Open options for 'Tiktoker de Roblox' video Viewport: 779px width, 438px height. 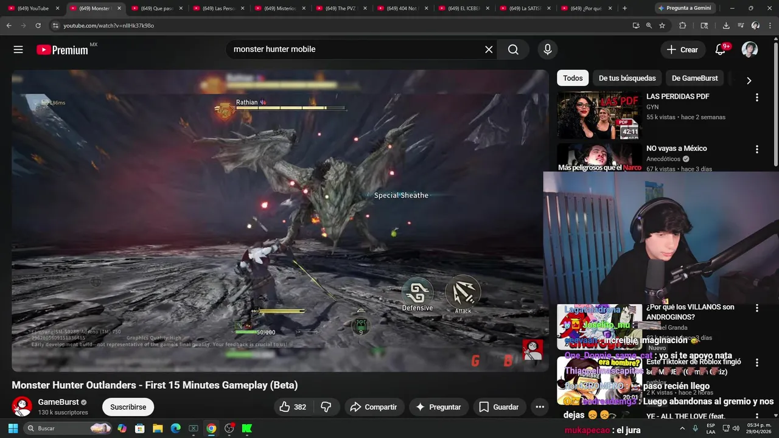tap(757, 363)
